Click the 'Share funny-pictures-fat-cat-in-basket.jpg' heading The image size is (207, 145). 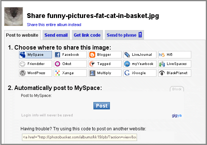[x=93, y=16]
